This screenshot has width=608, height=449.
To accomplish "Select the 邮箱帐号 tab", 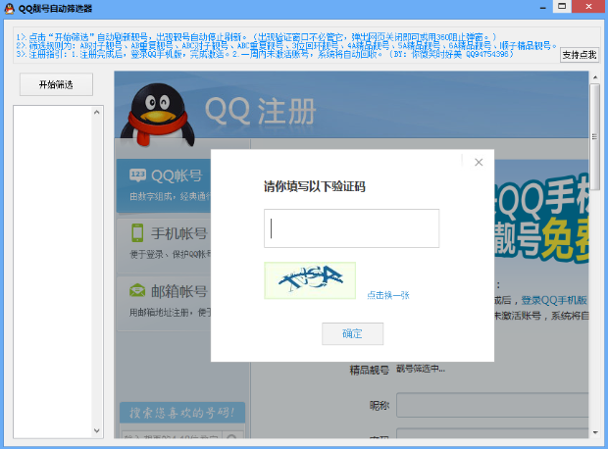I will (164, 303).
